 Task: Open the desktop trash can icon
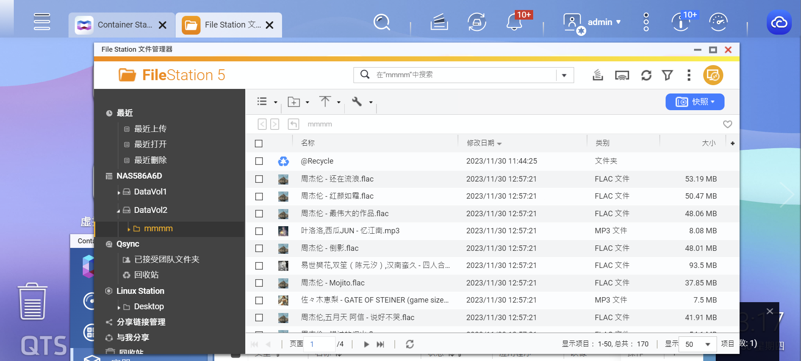tap(32, 301)
